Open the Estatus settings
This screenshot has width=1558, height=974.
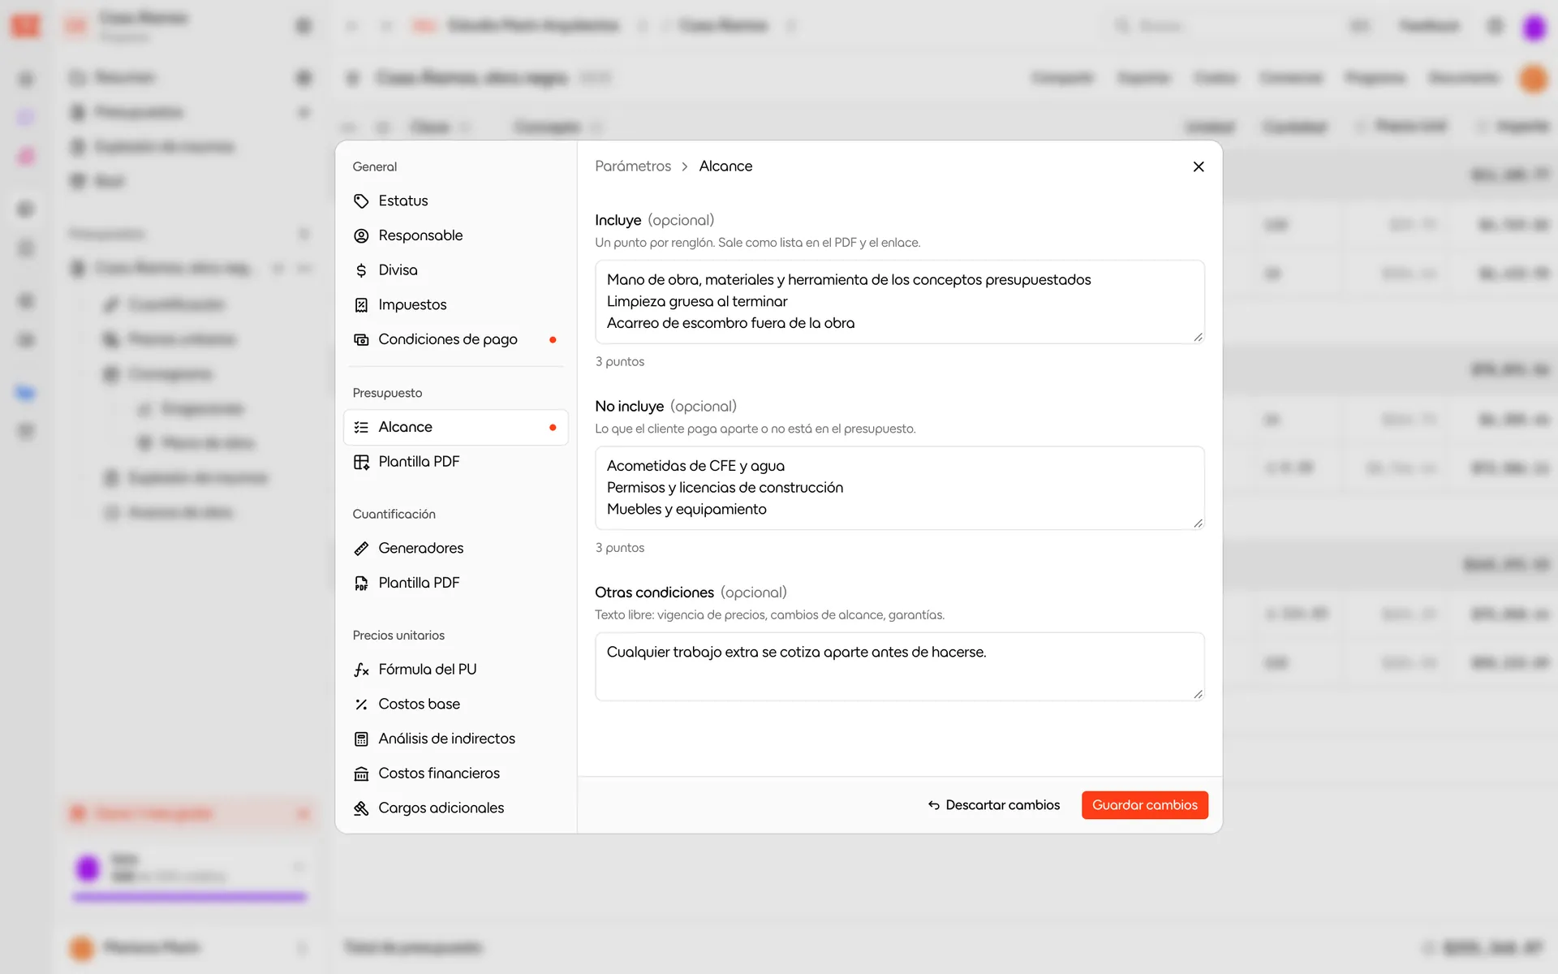[x=455, y=200]
